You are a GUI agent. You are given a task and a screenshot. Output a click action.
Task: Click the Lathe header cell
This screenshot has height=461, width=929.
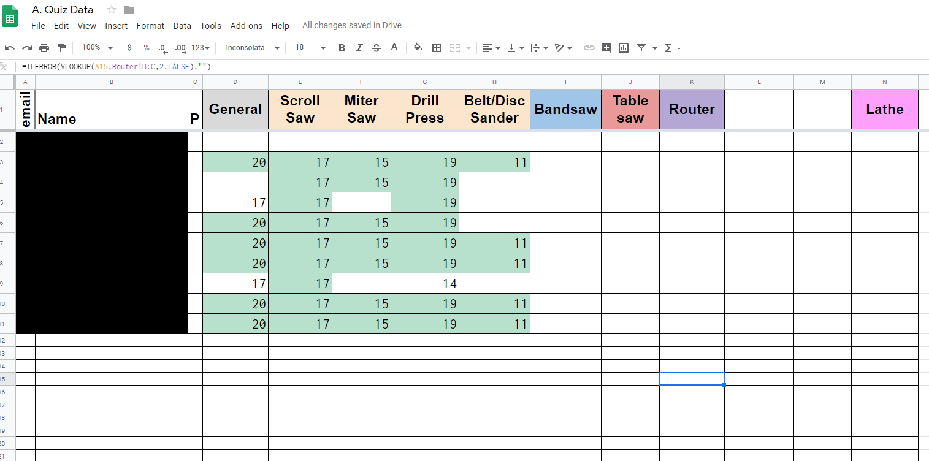885,109
